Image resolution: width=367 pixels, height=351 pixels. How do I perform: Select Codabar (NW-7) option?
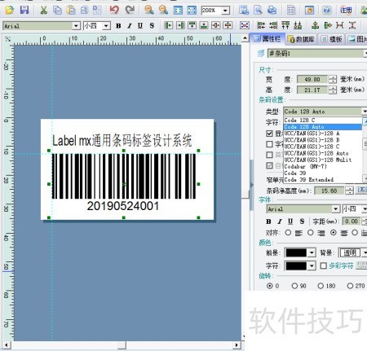point(322,166)
